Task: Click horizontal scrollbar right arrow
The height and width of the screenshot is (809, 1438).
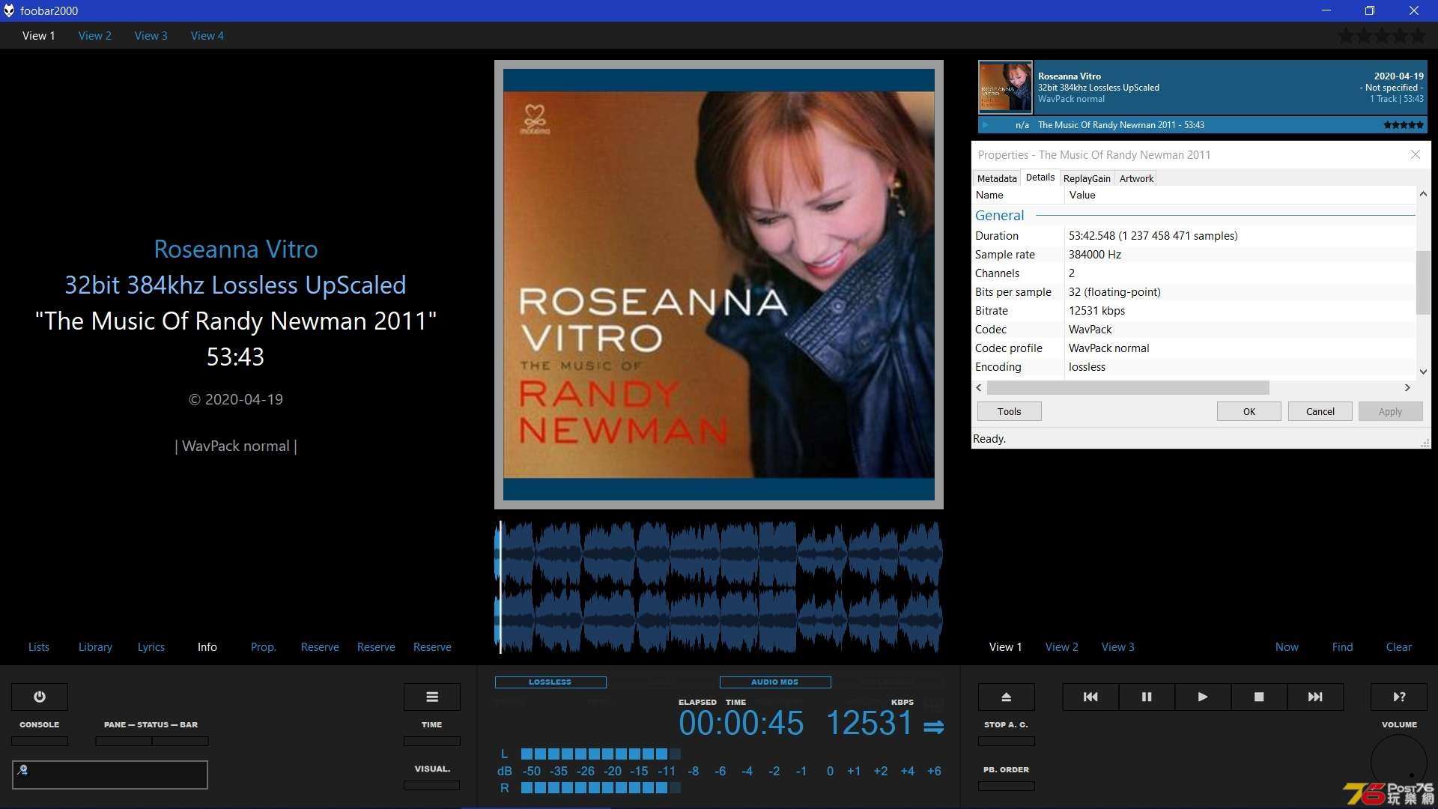Action: pos(1407,388)
